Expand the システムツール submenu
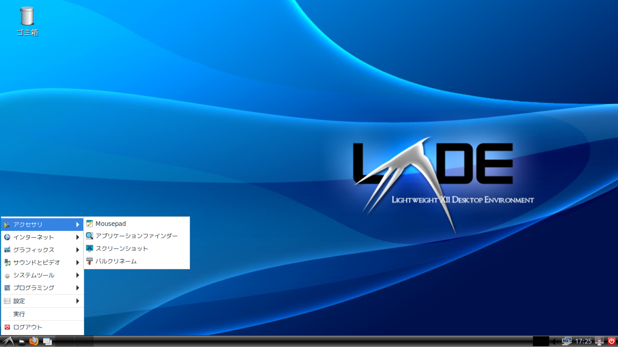The width and height of the screenshot is (618, 347). [42, 275]
